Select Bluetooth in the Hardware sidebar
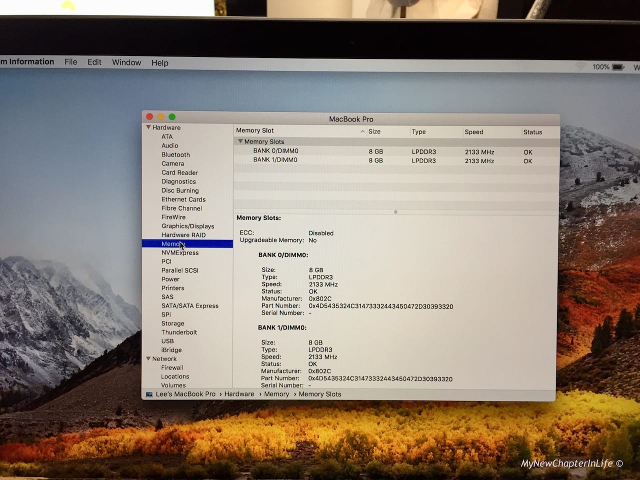The width and height of the screenshot is (640, 480). (175, 154)
